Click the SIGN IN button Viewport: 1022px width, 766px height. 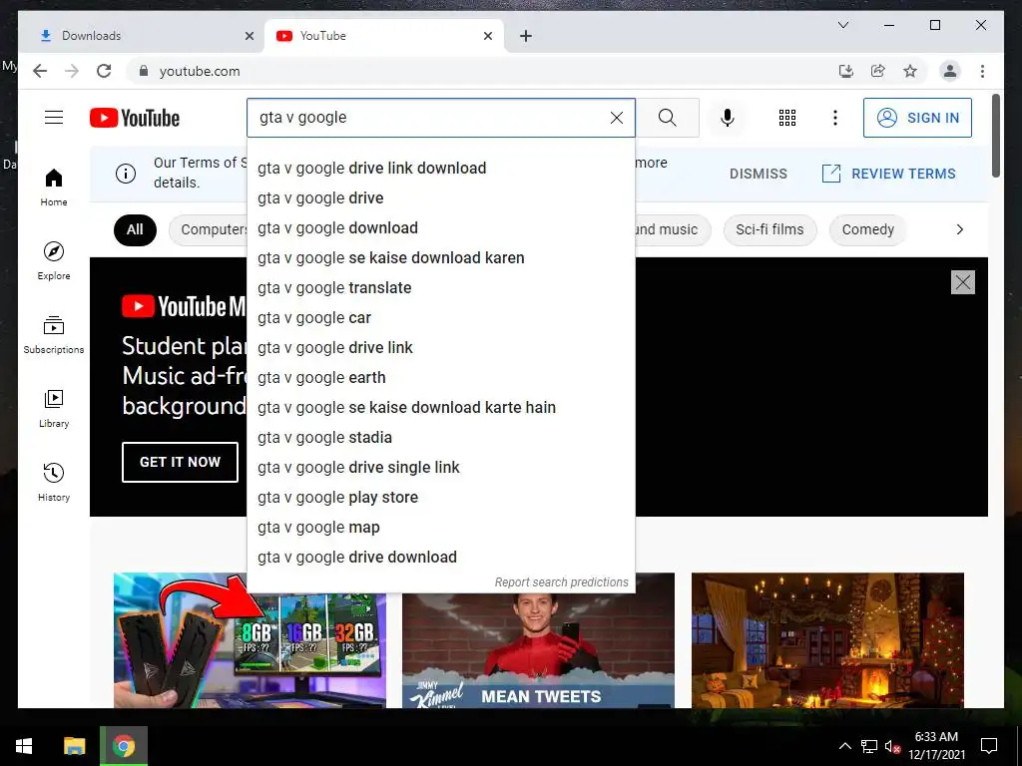point(917,118)
